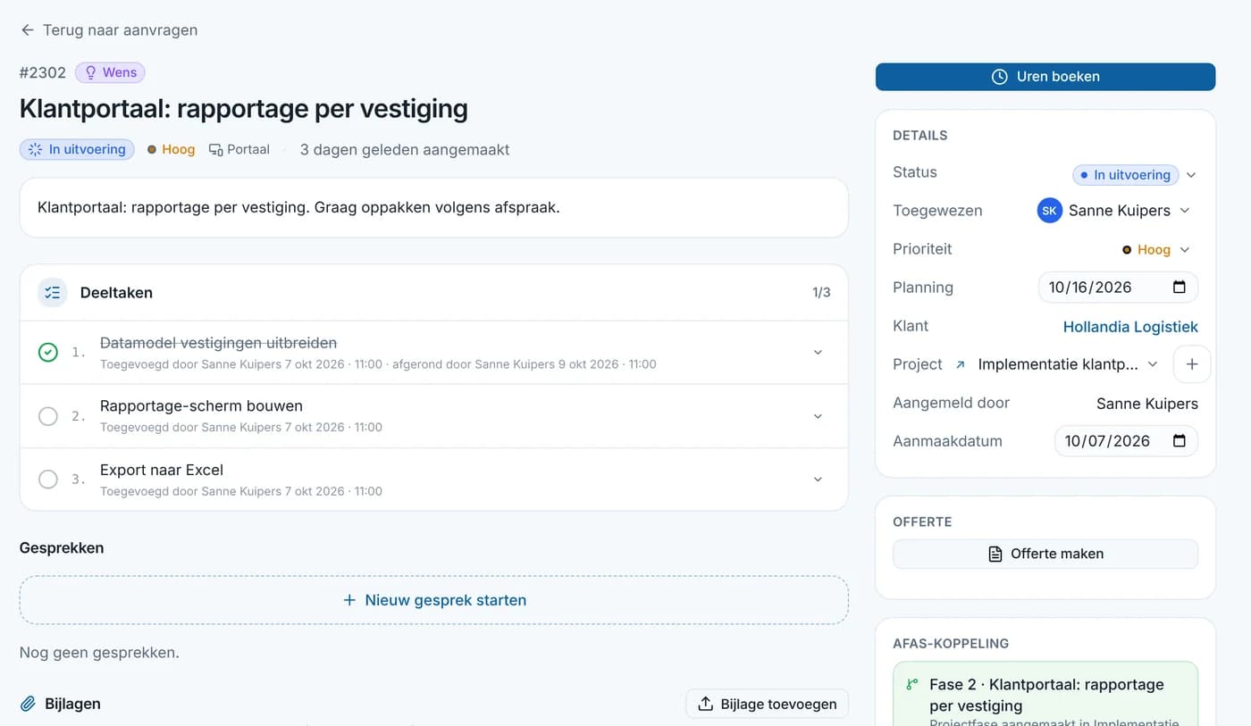Open the Project selection dropdown
This screenshot has height=726, width=1251.
[x=1068, y=364]
